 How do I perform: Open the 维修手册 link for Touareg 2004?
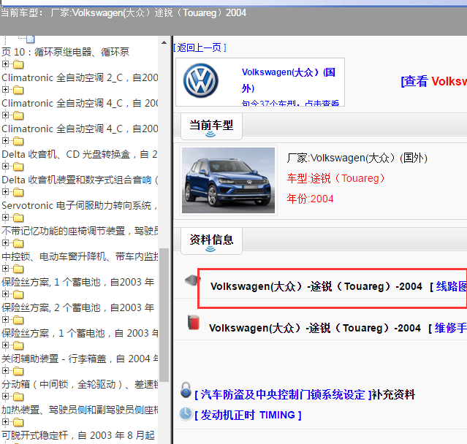pyautogui.click(x=450, y=328)
